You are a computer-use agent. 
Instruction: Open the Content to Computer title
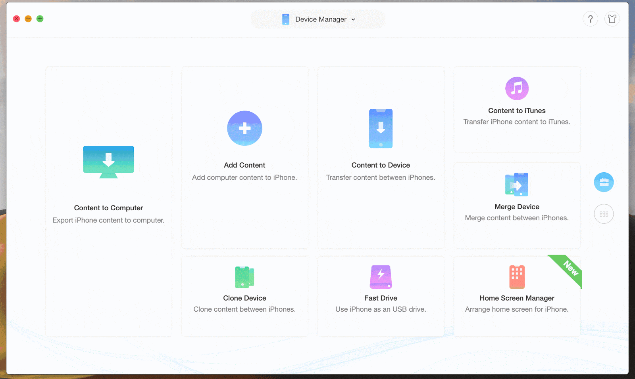(x=108, y=208)
